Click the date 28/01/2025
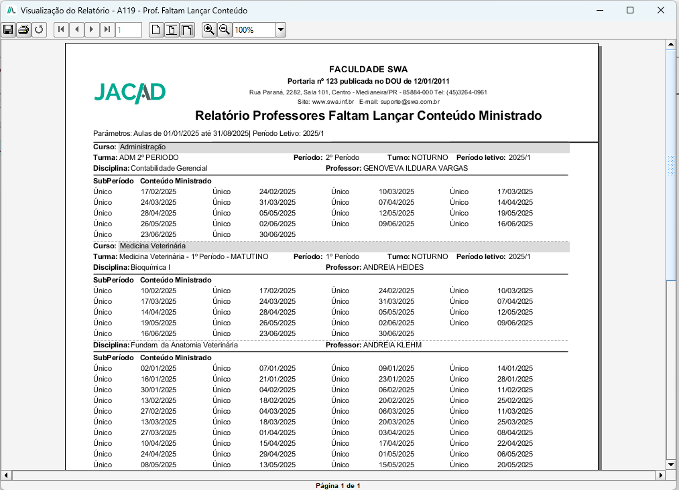This screenshot has width=679, height=490. tap(515, 380)
